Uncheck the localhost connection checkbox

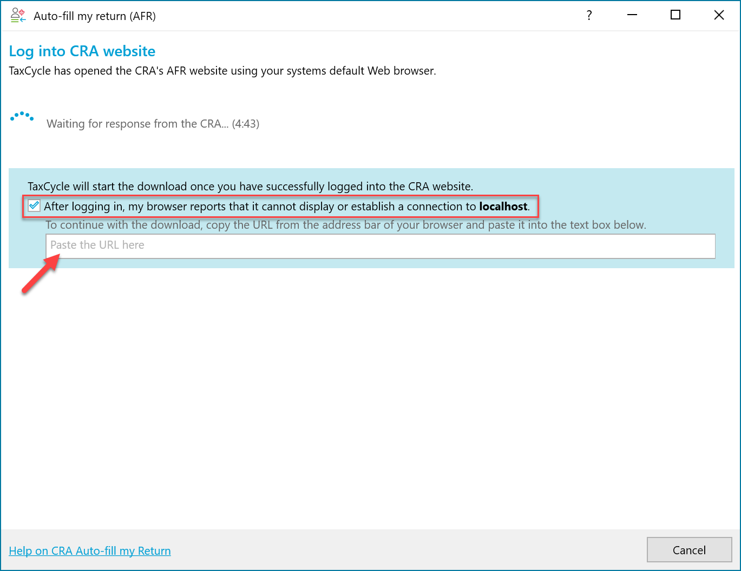34,206
